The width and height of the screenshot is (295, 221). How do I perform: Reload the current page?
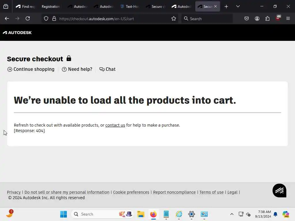coord(28,18)
